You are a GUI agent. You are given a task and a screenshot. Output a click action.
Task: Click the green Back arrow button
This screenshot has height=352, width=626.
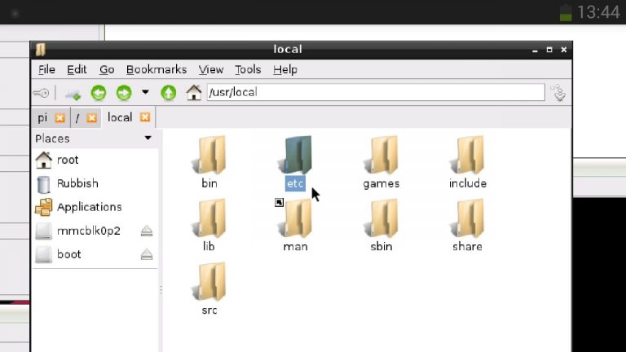99,93
